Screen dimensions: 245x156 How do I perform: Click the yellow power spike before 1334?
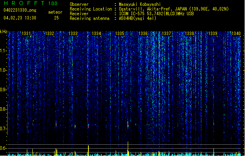click(x=88, y=151)
